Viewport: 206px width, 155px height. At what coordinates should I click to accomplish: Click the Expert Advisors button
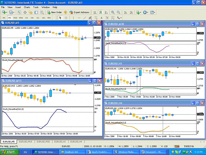click(79, 12)
